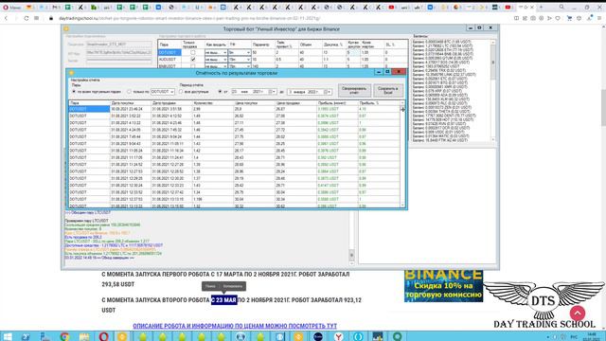
Task: Toggle 'sell only' checkbox for AUDUSDT row
Action: coord(193,59)
